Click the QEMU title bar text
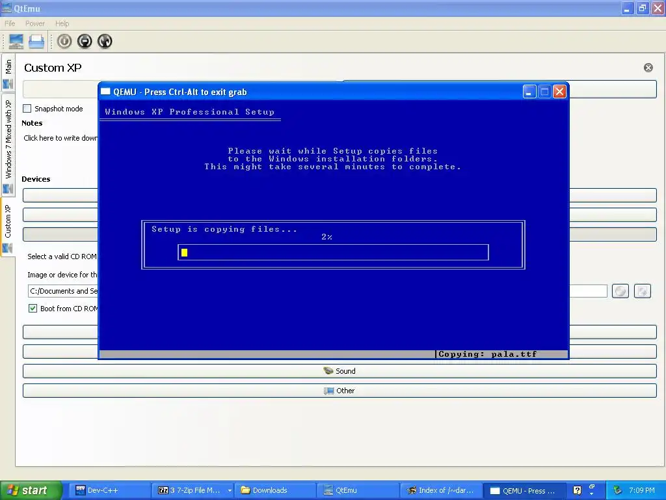The image size is (666, 500). pyautogui.click(x=180, y=92)
